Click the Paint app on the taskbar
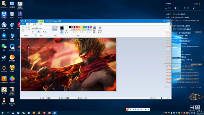This screenshot has width=204, height=115. 55,113
